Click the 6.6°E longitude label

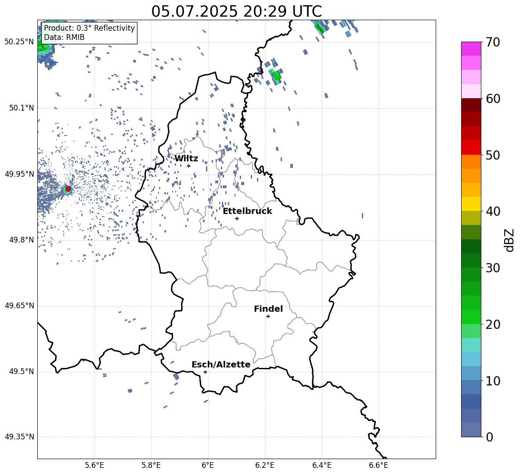(379, 465)
